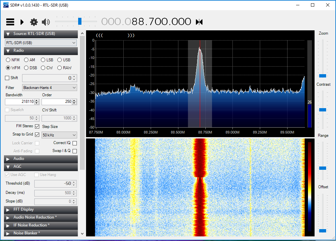This screenshot has width=336, height=241.
Task: Switch demodulation to NFM
Action: 7,60
